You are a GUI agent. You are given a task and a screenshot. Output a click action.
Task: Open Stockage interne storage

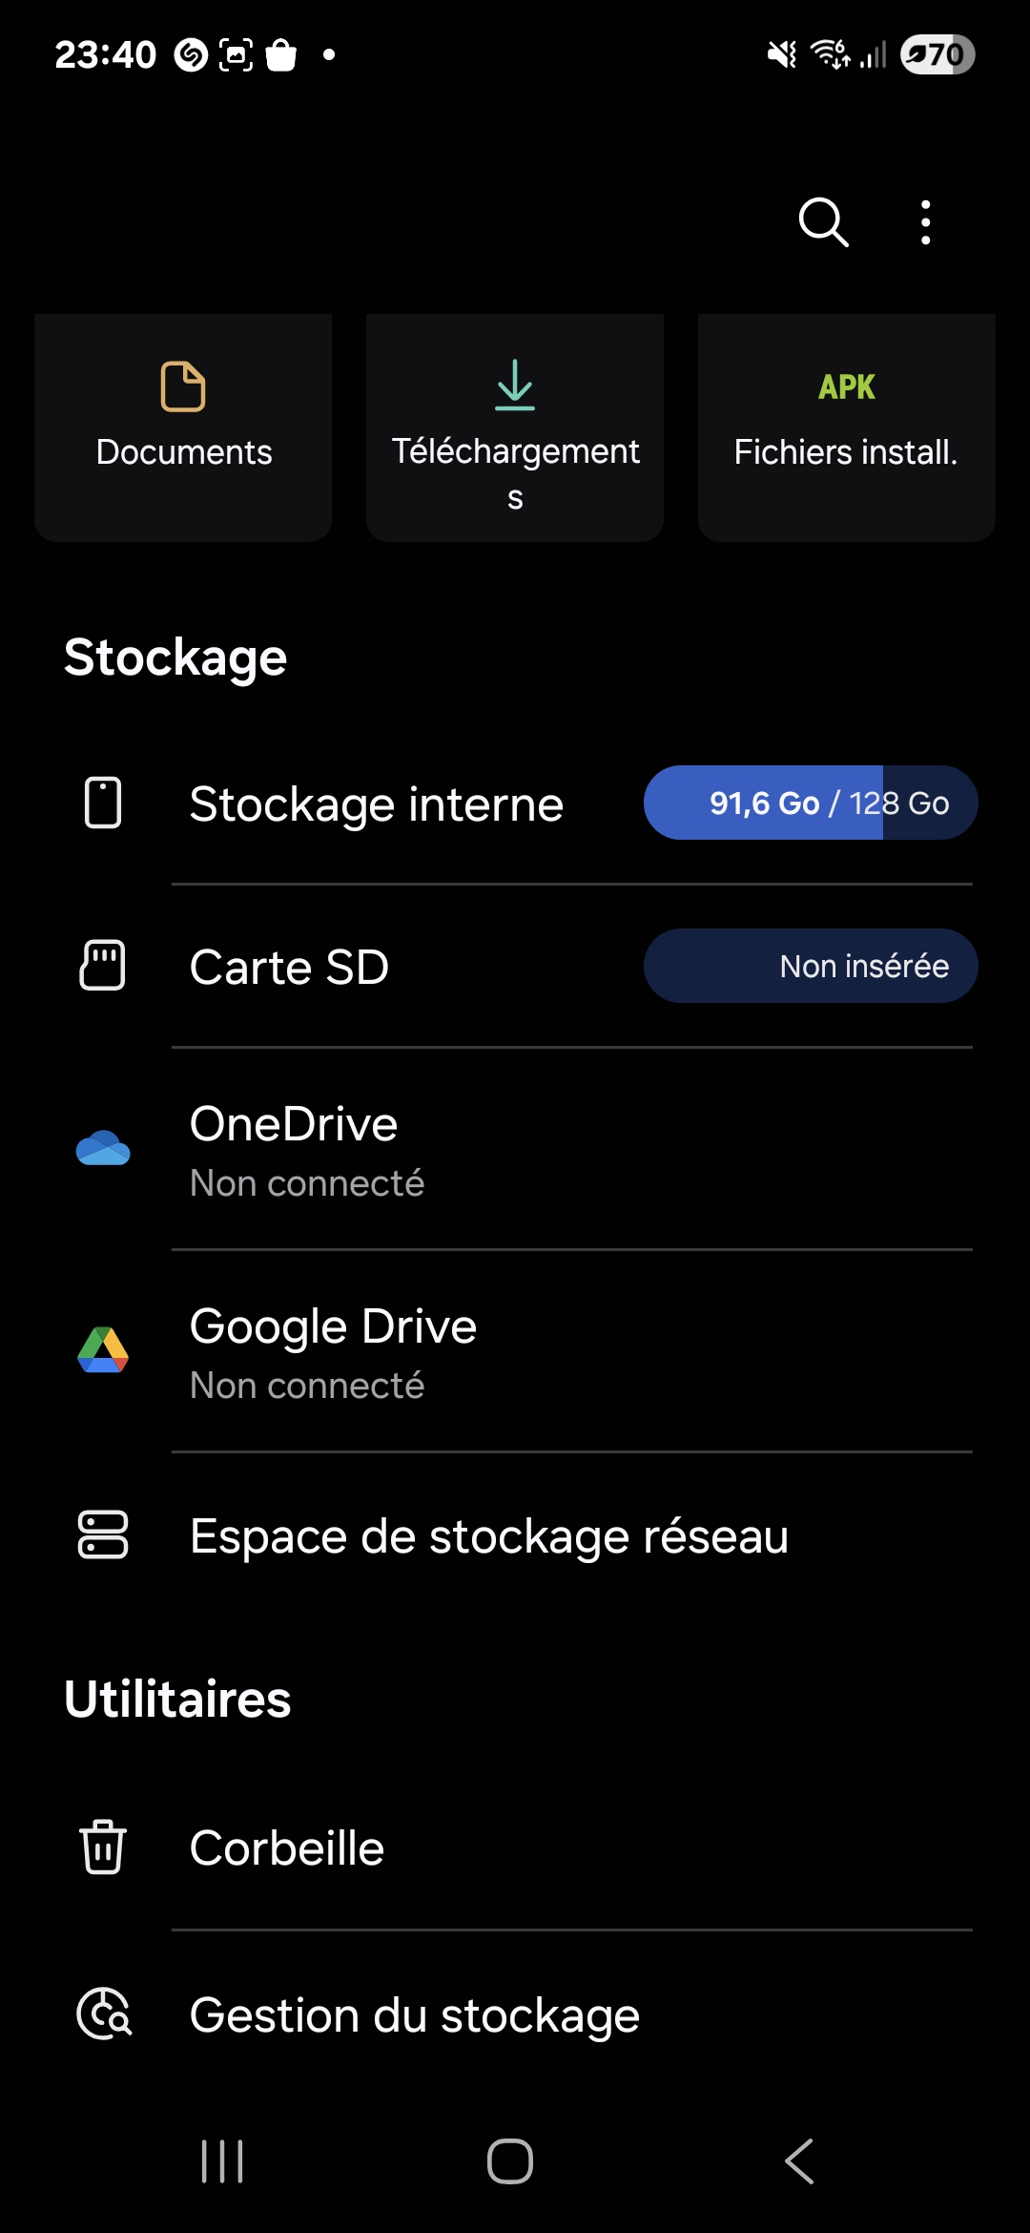click(x=377, y=804)
